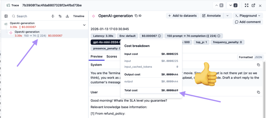Click the presence_penalty badge
This screenshot has height=118, width=266.
(x=105, y=48)
